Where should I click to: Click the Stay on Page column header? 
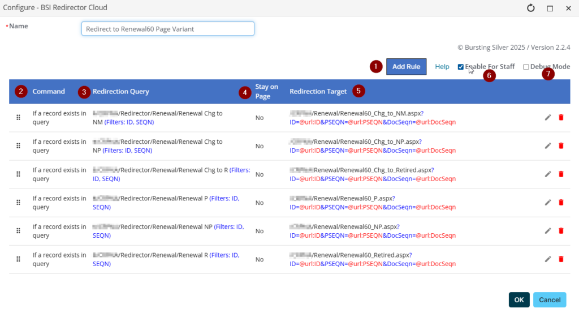pyautogui.click(x=267, y=91)
